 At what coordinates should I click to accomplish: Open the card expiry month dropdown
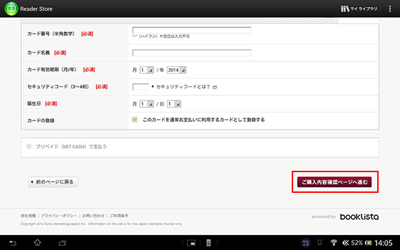pyautogui.click(x=146, y=70)
